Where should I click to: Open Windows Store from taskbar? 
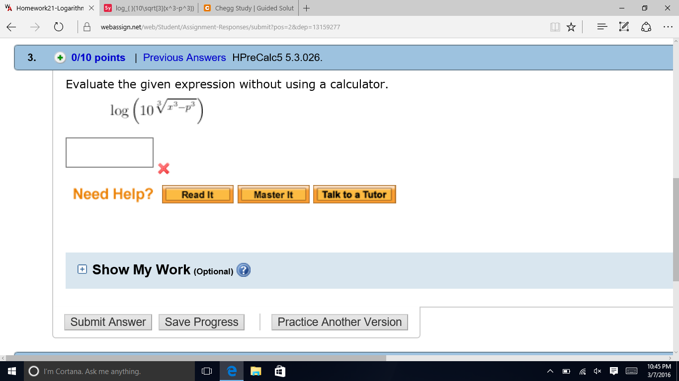click(x=280, y=371)
